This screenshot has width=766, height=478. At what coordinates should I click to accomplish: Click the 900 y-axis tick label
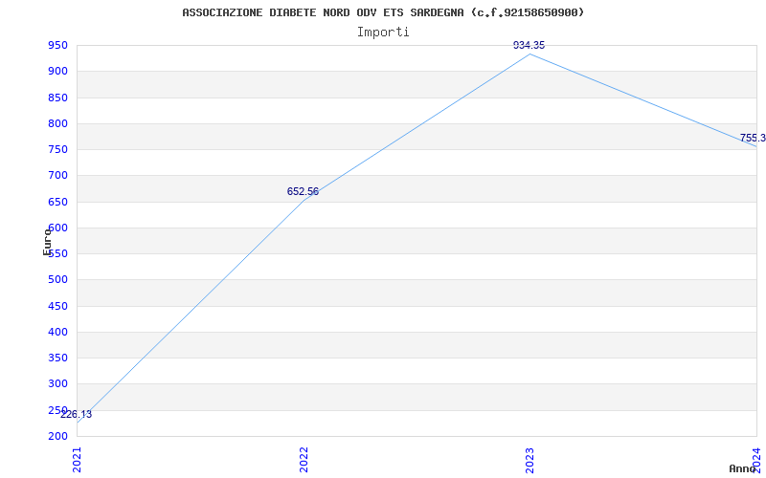[57, 72]
